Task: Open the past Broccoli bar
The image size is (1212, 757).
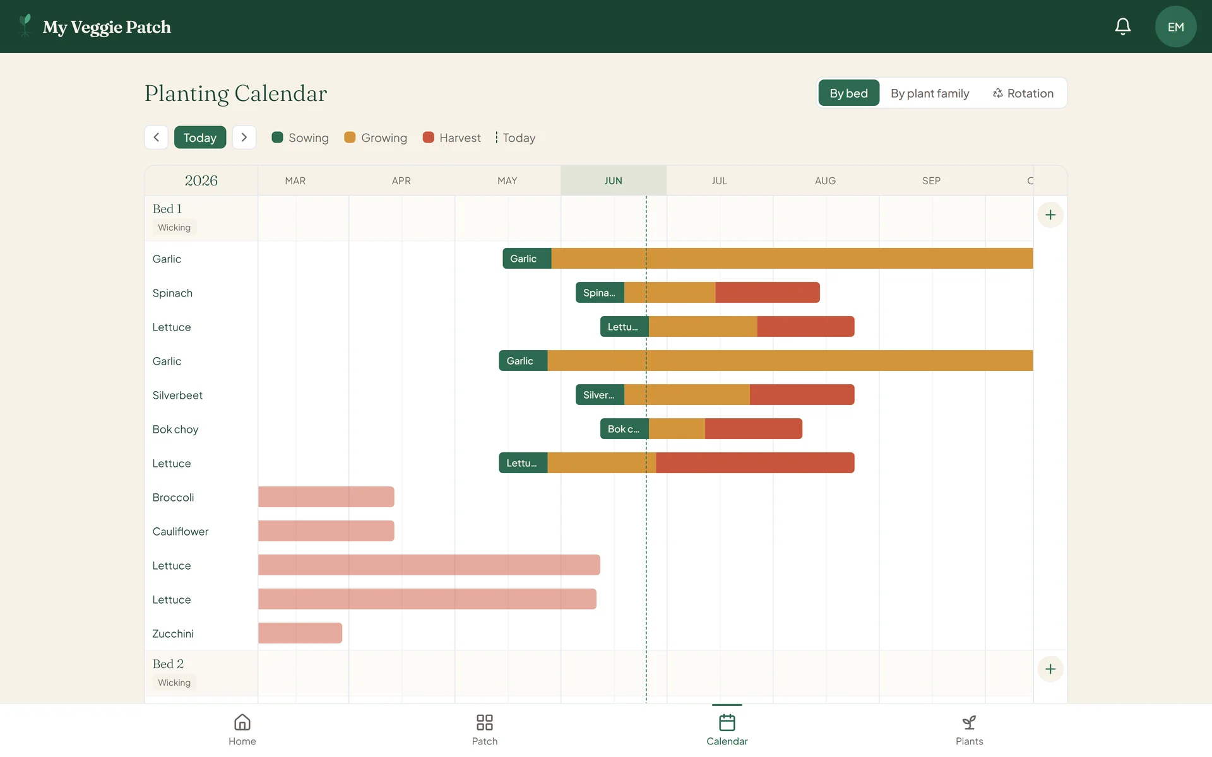Action: [x=326, y=497]
